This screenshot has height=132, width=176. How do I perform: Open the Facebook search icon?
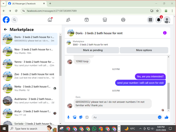(x=14, y=20)
